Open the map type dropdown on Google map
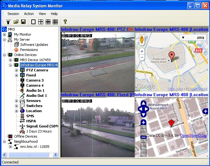 click(x=193, y=37)
